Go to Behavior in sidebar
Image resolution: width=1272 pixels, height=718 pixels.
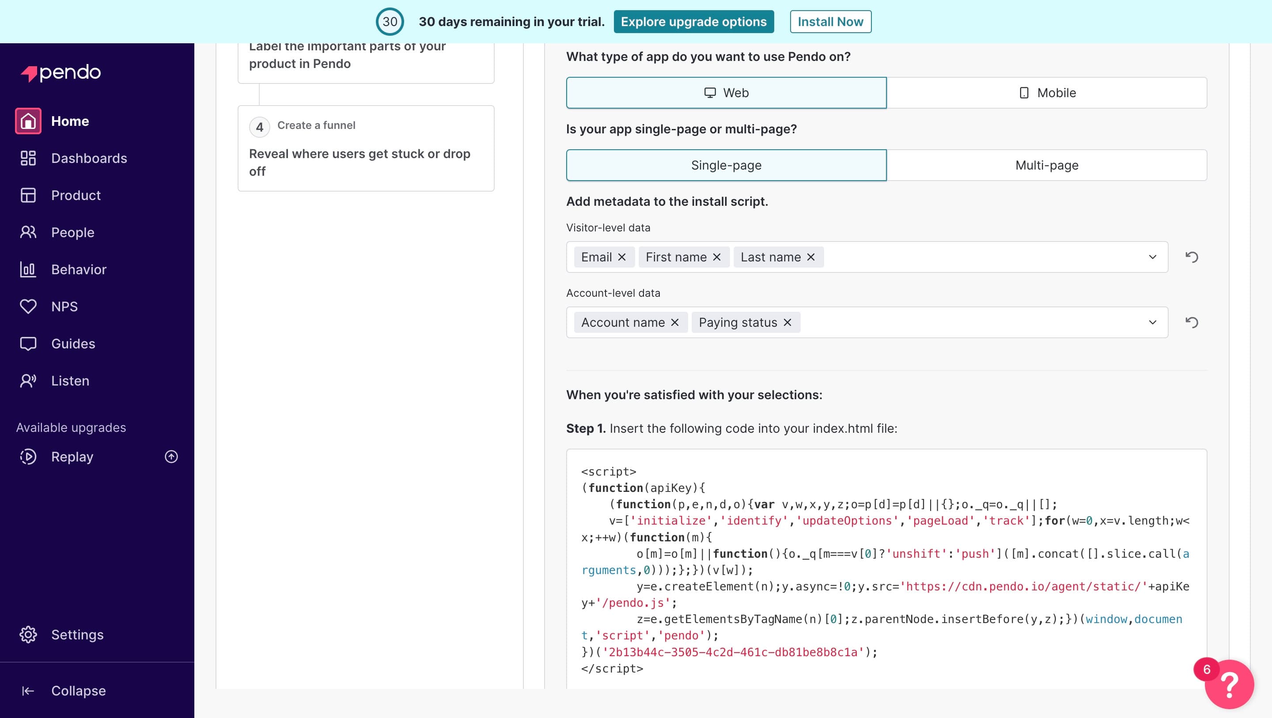(79, 269)
